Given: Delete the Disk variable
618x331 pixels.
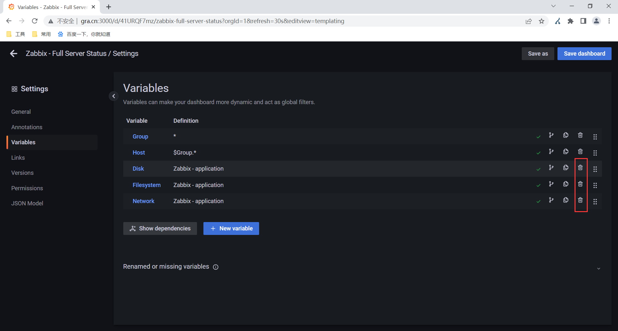Looking at the screenshot, I should click(580, 167).
